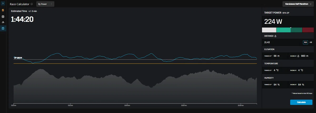Open the calendar in the sidebar
Screen dimensions: 316x113
point(3,16)
